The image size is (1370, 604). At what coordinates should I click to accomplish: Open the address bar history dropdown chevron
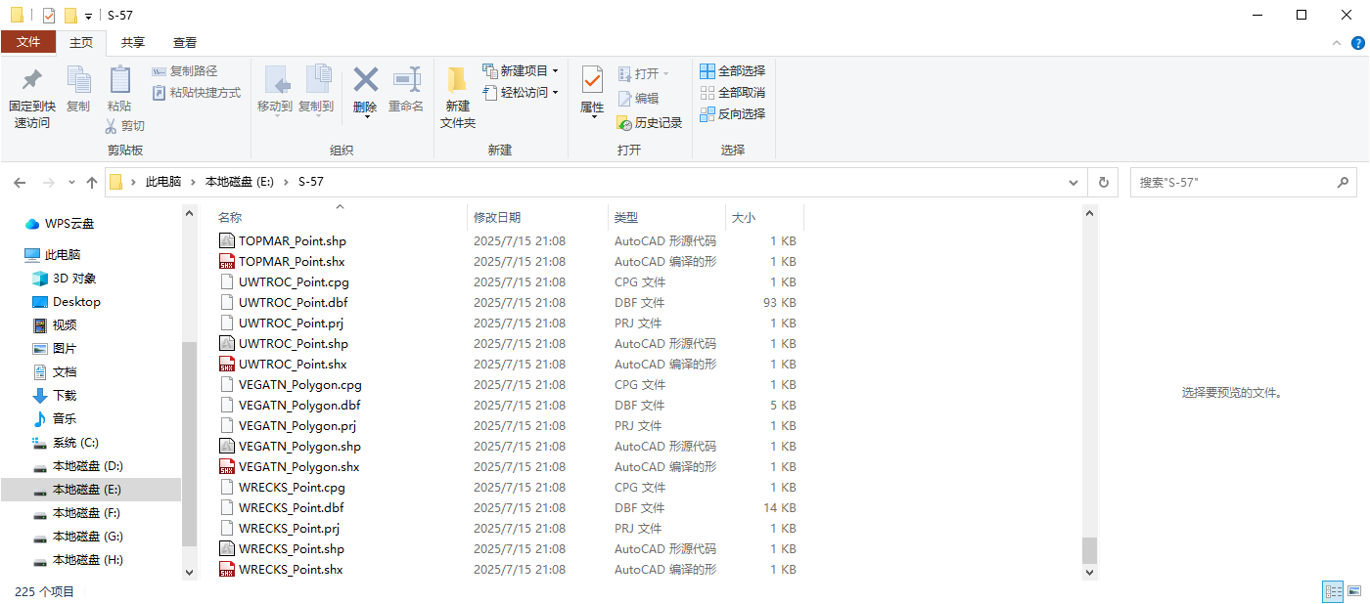tap(1073, 182)
